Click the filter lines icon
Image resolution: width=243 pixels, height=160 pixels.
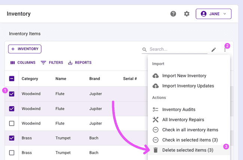(x=43, y=63)
